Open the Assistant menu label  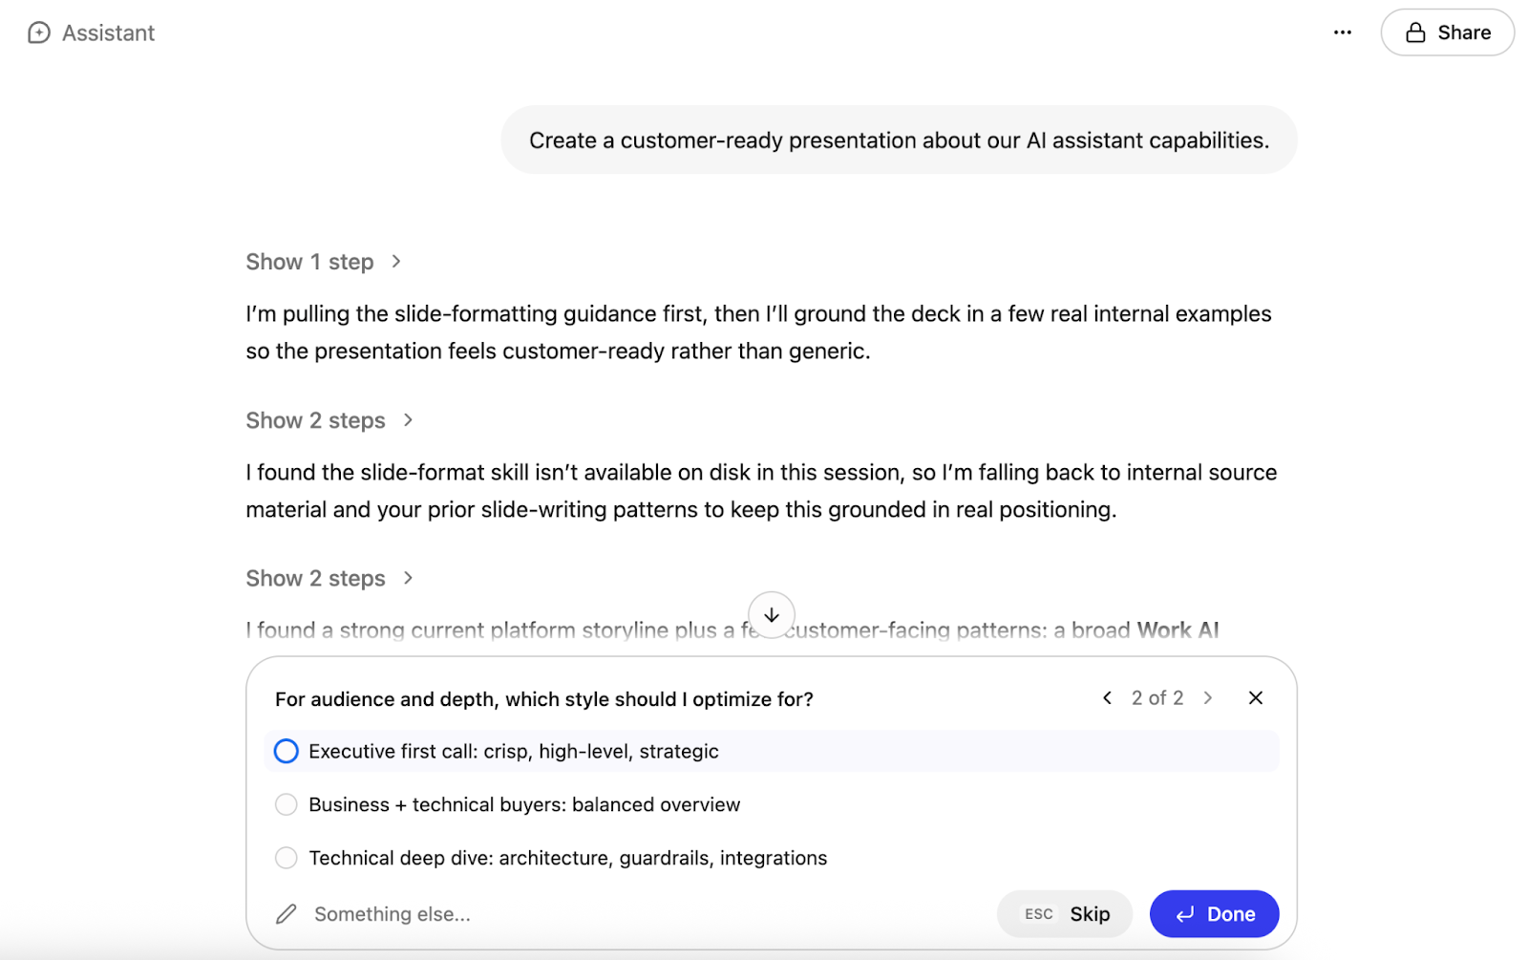tap(107, 32)
